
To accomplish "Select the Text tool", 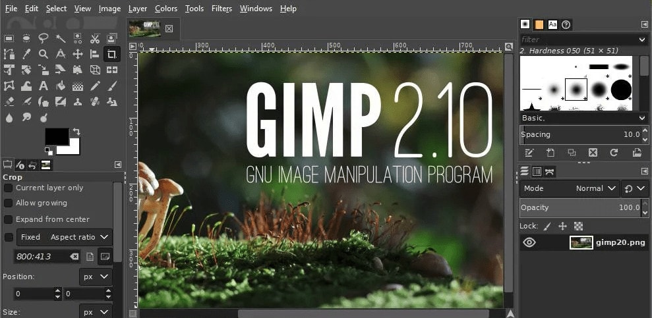I will [x=44, y=86].
